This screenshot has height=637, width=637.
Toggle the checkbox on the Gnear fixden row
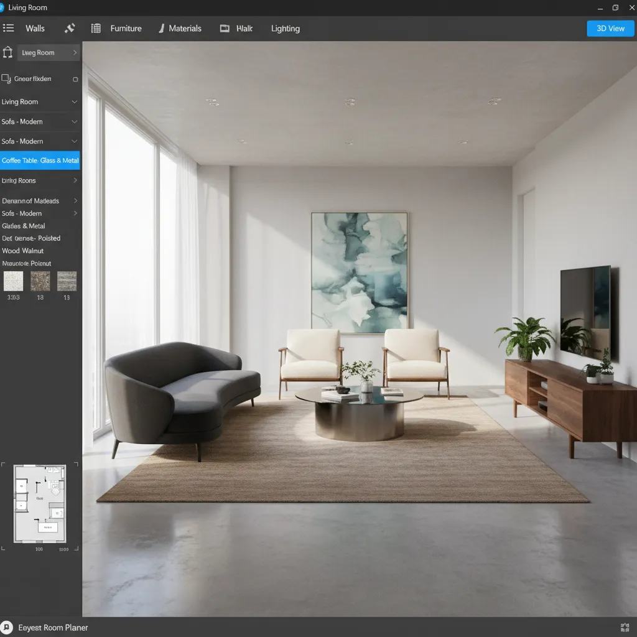coord(75,80)
